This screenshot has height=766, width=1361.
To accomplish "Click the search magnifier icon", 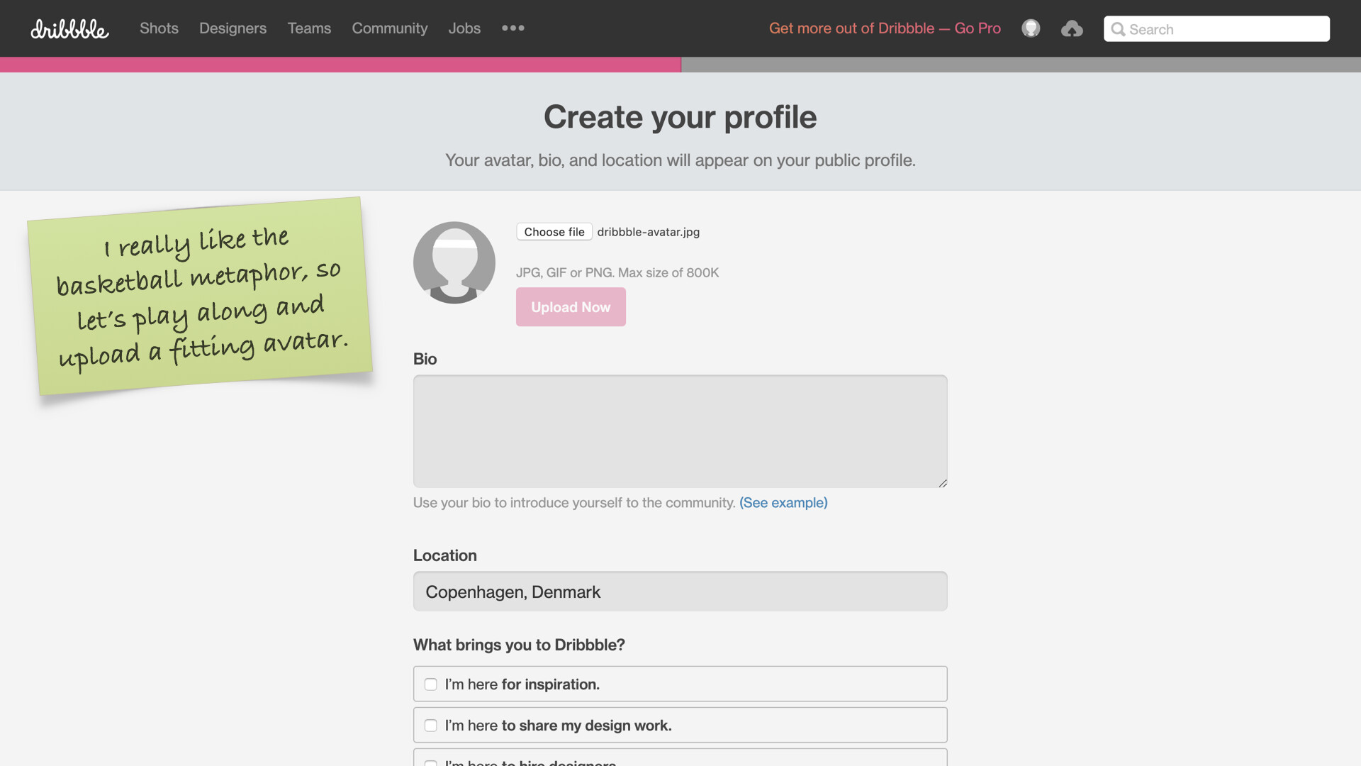I will point(1118,29).
